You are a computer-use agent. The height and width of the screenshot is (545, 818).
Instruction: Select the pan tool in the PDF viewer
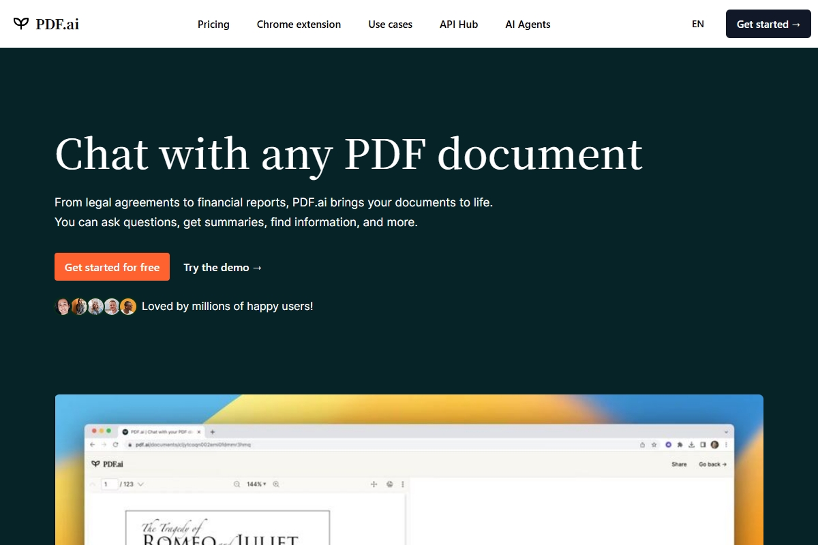(373, 484)
